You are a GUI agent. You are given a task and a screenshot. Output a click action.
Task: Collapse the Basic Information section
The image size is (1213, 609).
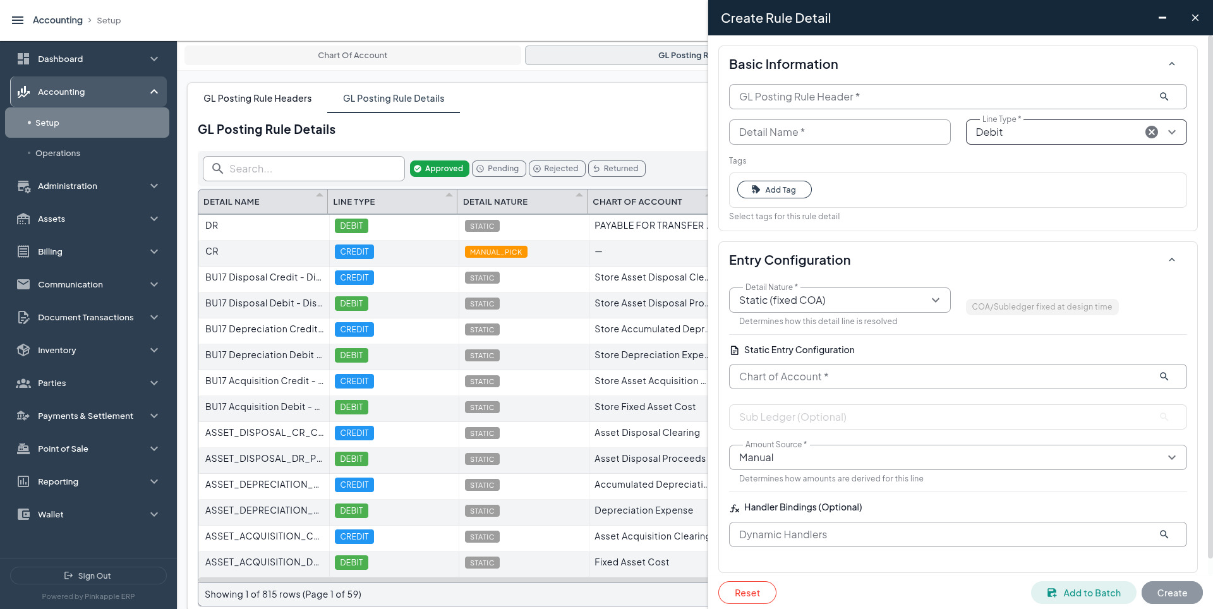(x=1172, y=64)
